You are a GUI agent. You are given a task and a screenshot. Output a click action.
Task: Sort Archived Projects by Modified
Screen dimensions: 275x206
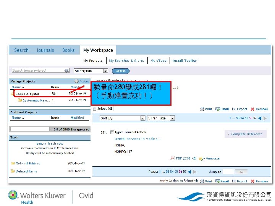coord(77,118)
